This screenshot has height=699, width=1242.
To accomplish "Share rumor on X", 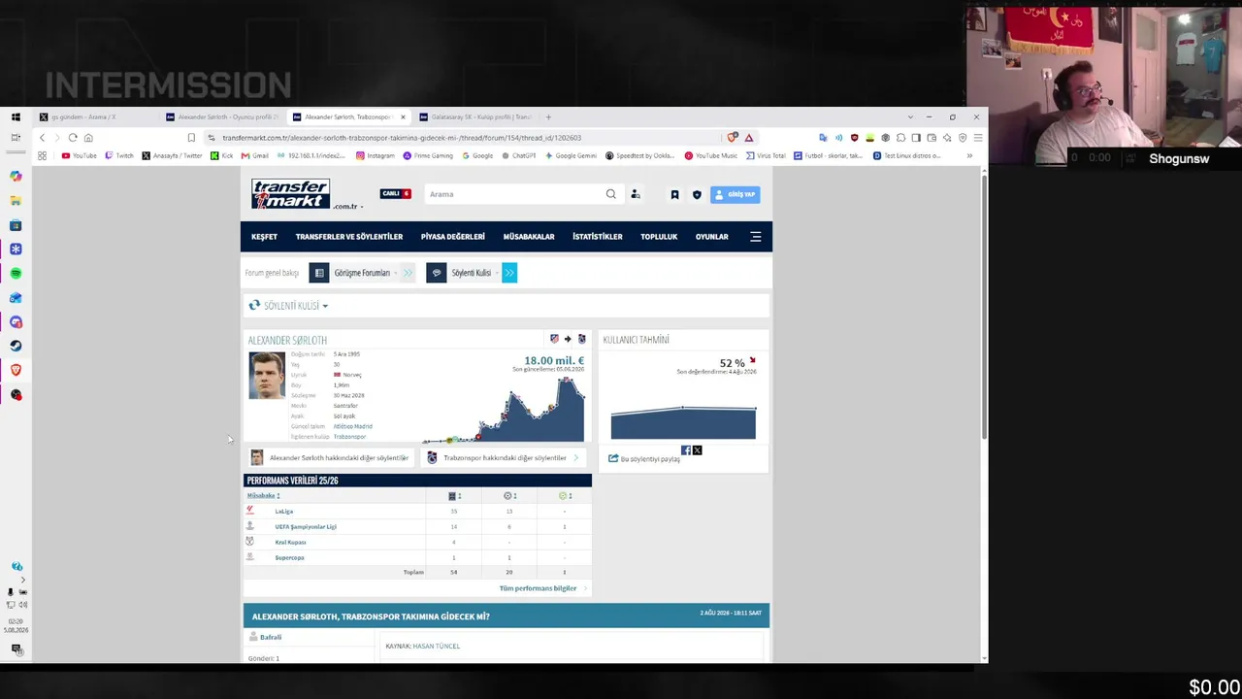I will [697, 450].
